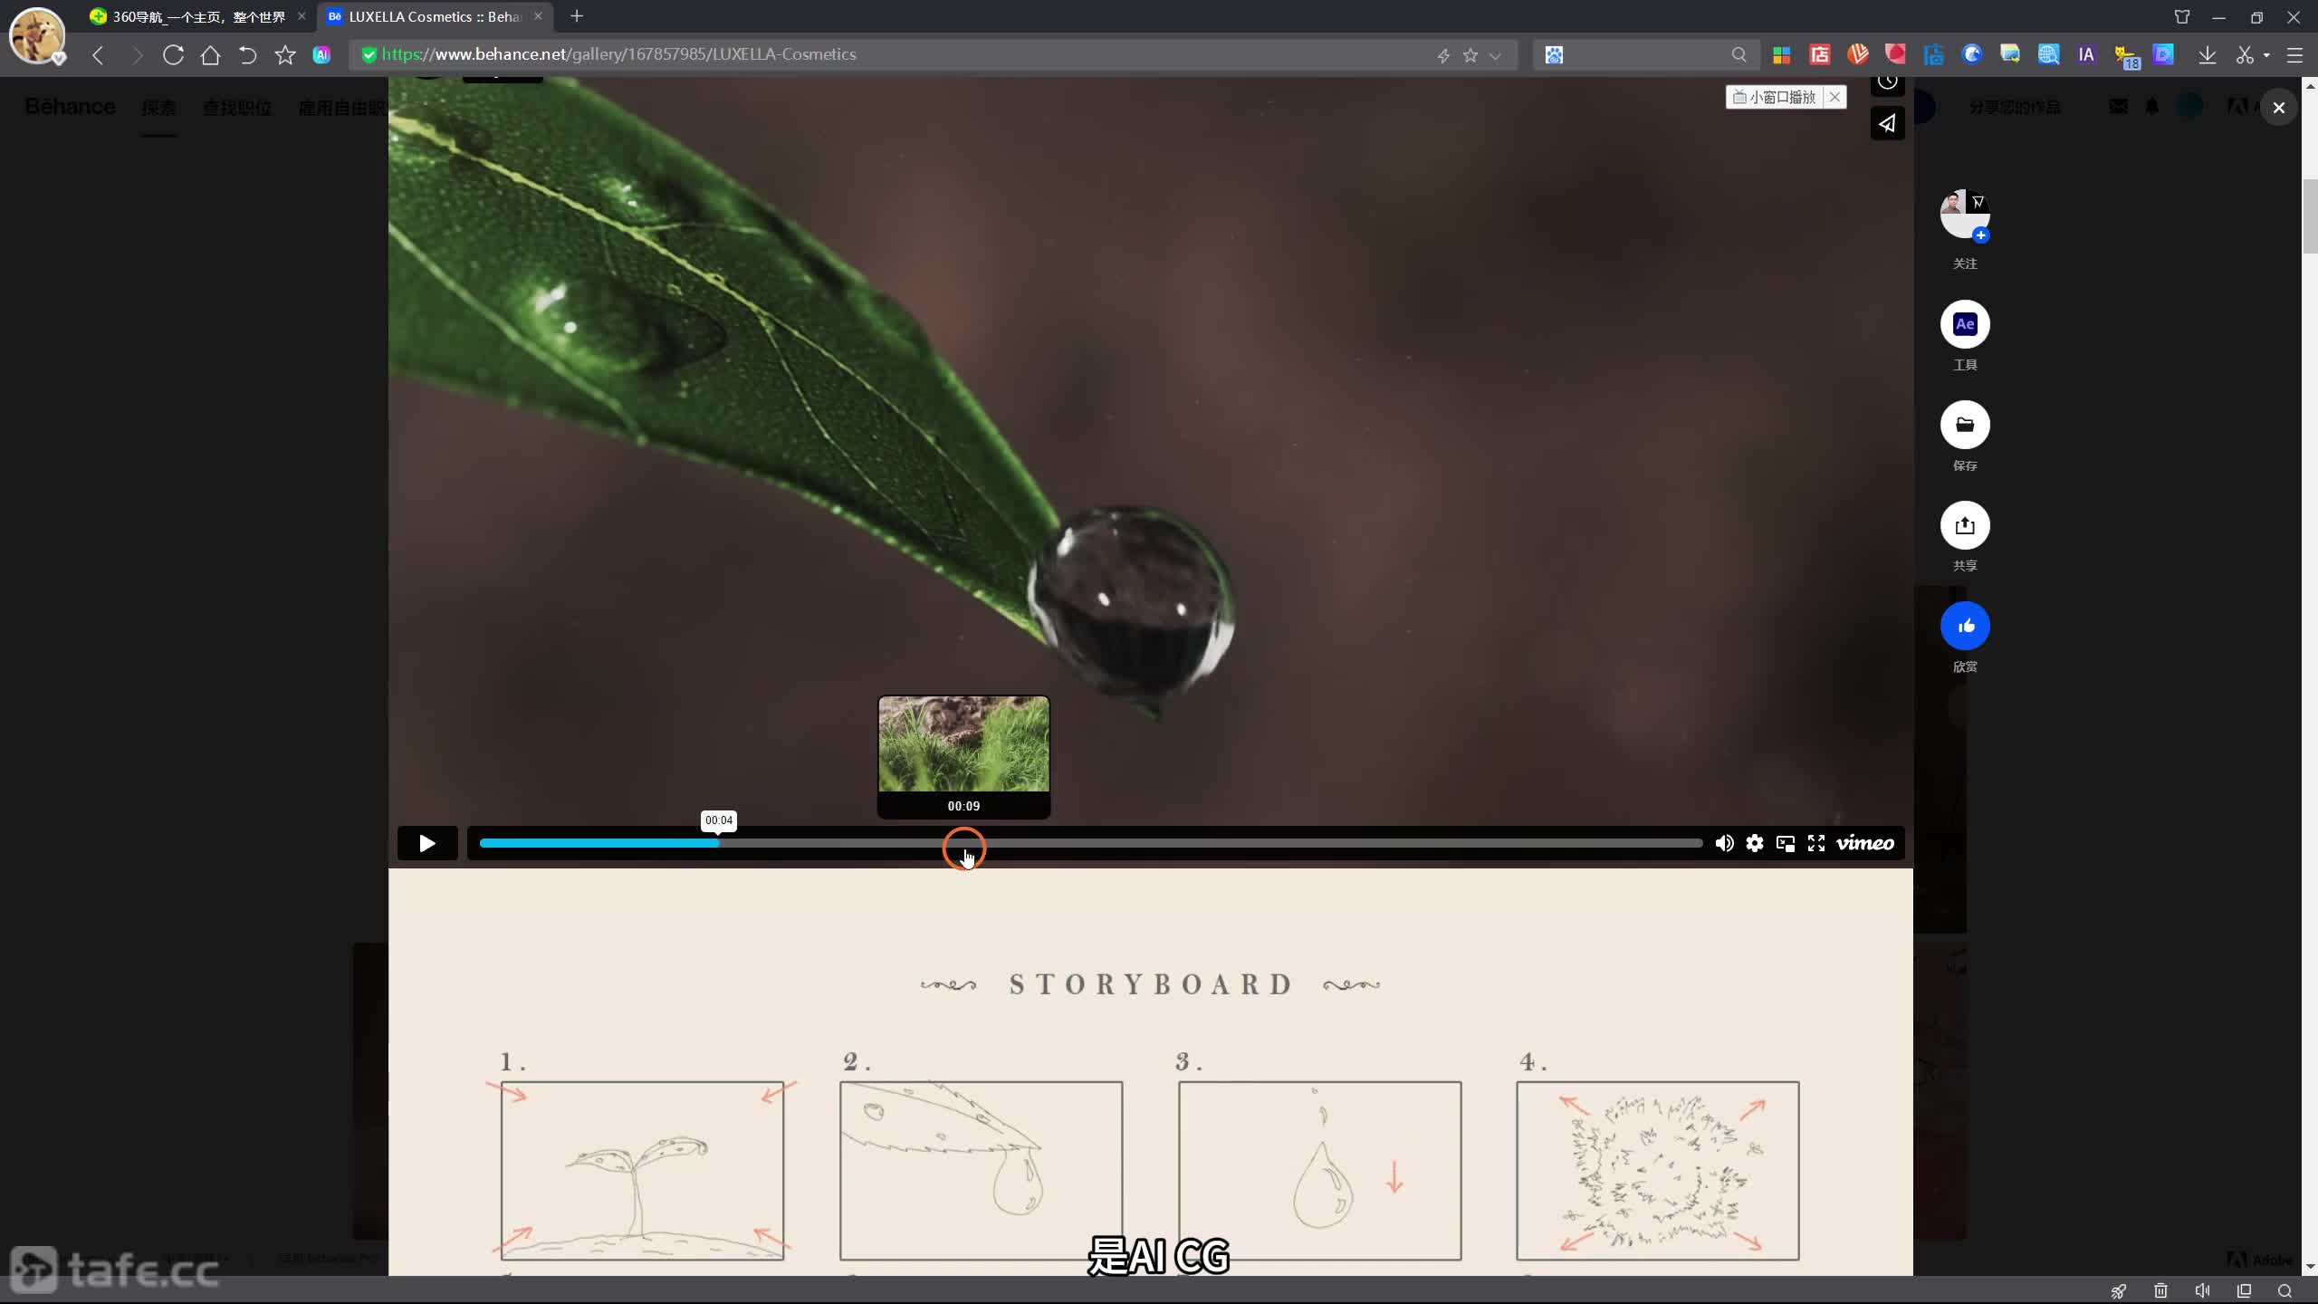Click storyboard sketch number 1
Image resolution: width=2318 pixels, height=1304 pixels.
(x=642, y=1170)
